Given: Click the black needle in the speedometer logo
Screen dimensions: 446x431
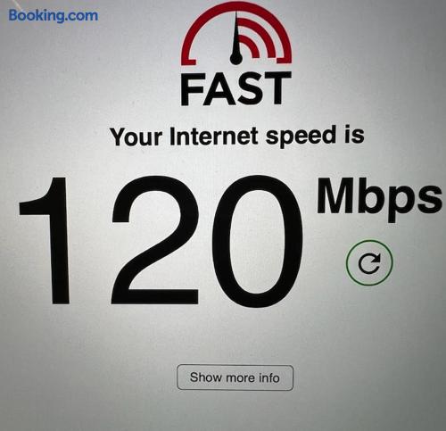Looking at the screenshot, I should tap(236, 38).
